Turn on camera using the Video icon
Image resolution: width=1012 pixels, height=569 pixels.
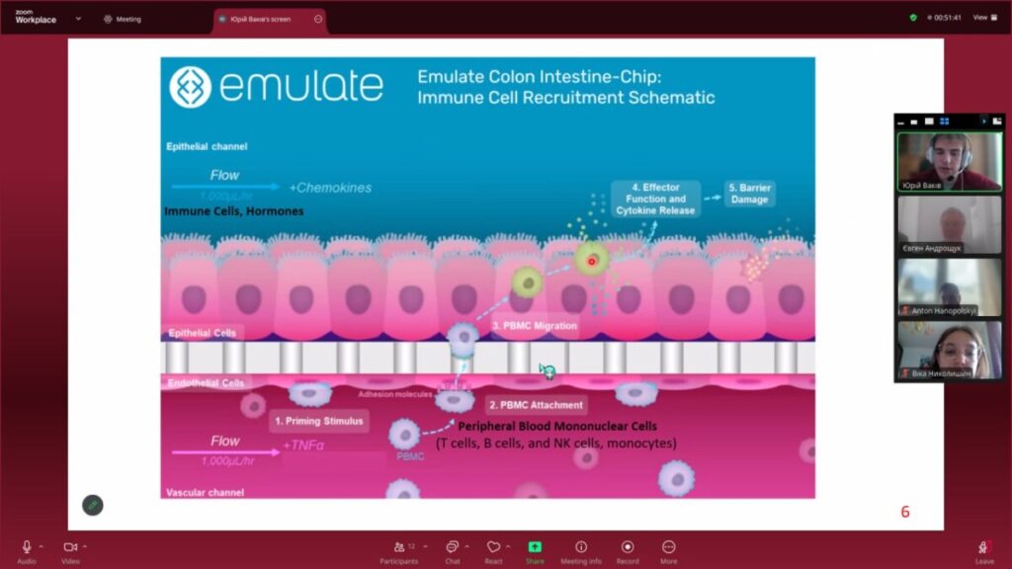coord(70,547)
